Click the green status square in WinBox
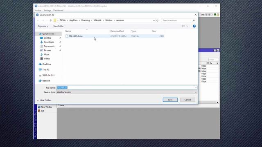Screen dimensions: 262x147 (215, 15)
